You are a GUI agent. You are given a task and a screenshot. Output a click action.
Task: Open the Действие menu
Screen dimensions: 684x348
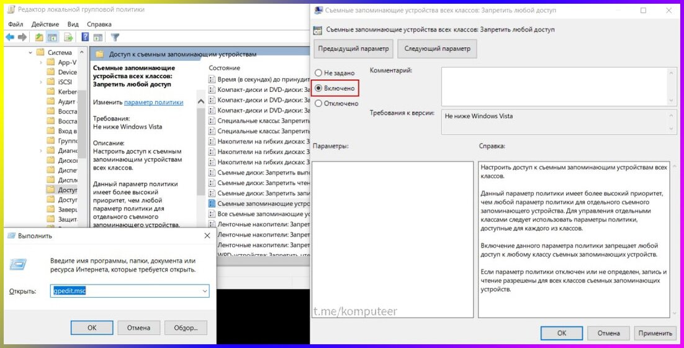(x=45, y=24)
